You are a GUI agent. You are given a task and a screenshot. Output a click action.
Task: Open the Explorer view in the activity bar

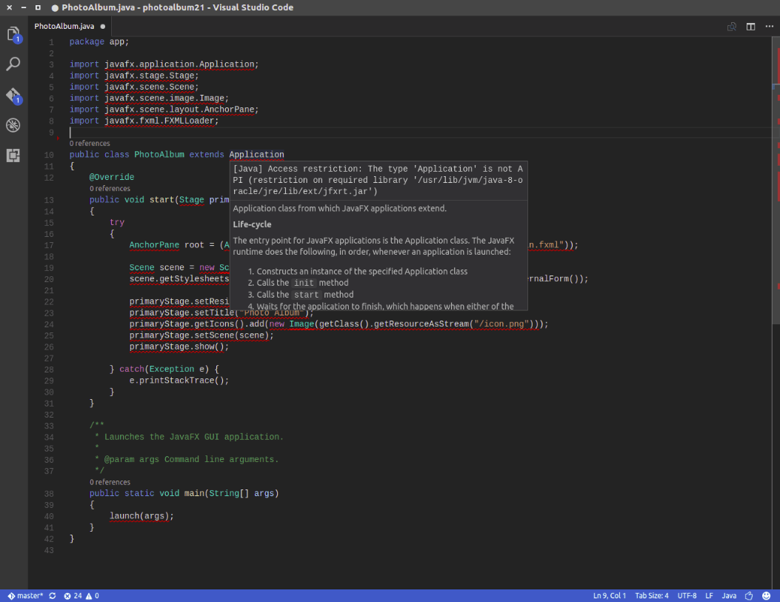tap(13, 33)
